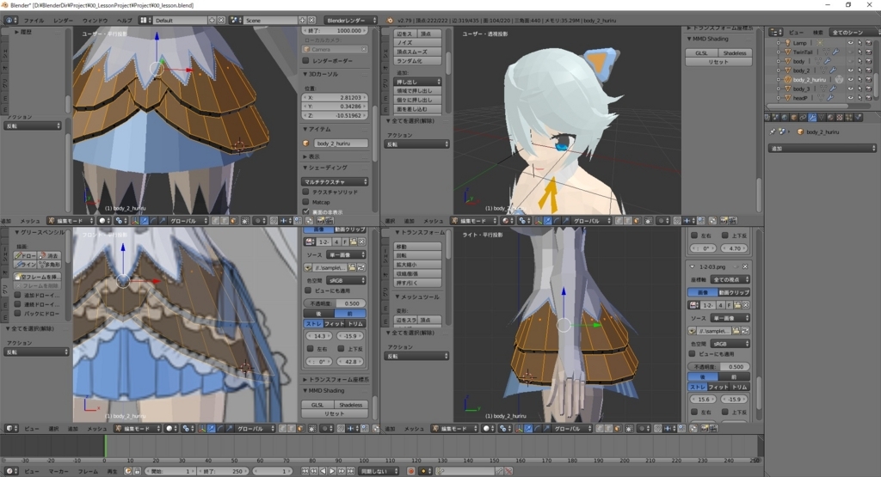Viewport: 881px width, 477px height.
Task: Close the 1-2-03.png background image panel
Action: tap(745, 266)
